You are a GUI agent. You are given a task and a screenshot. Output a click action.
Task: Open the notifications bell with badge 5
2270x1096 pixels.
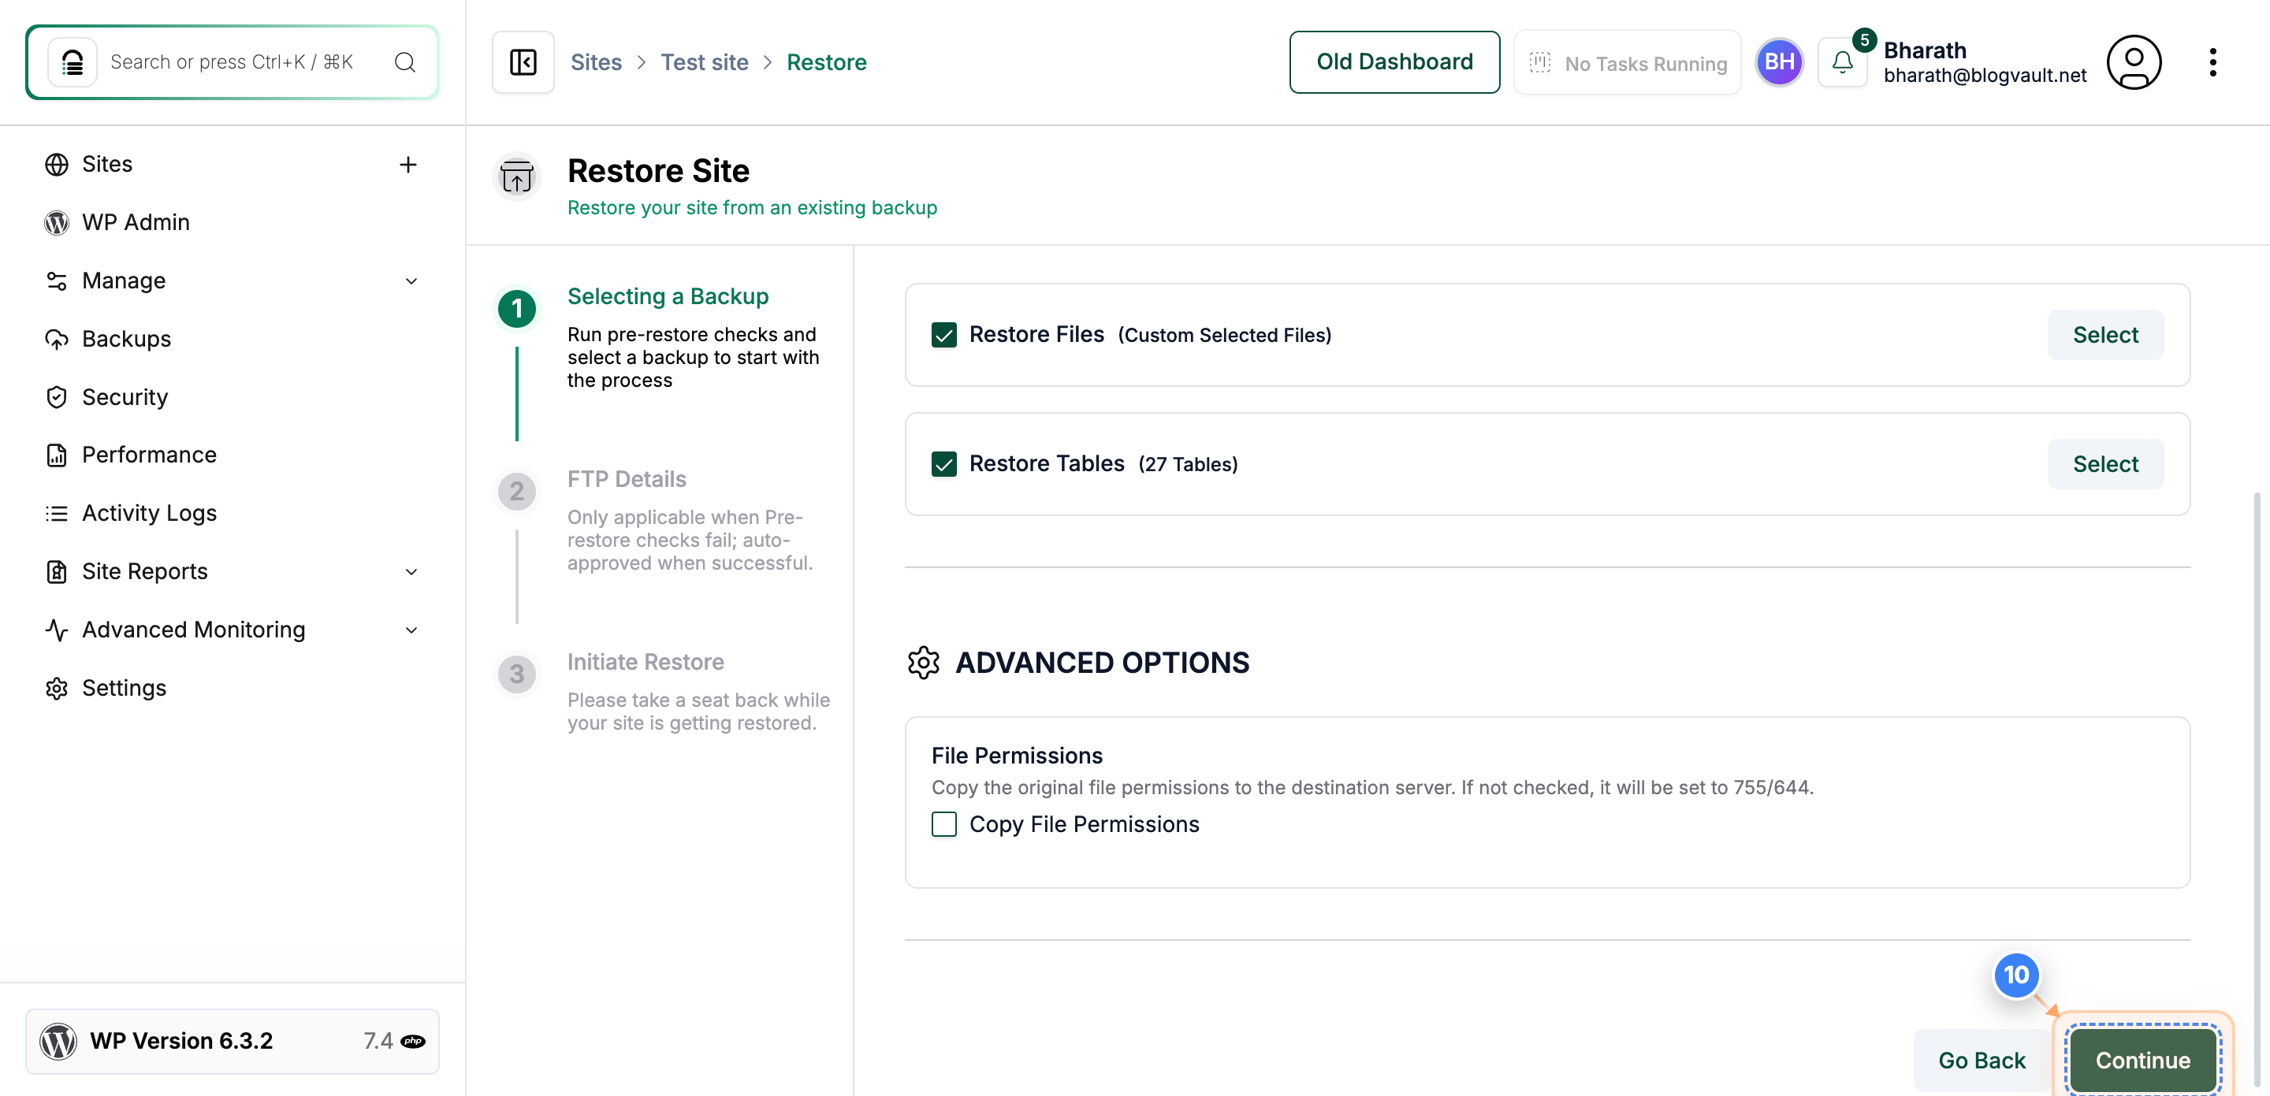pyautogui.click(x=1844, y=61)
